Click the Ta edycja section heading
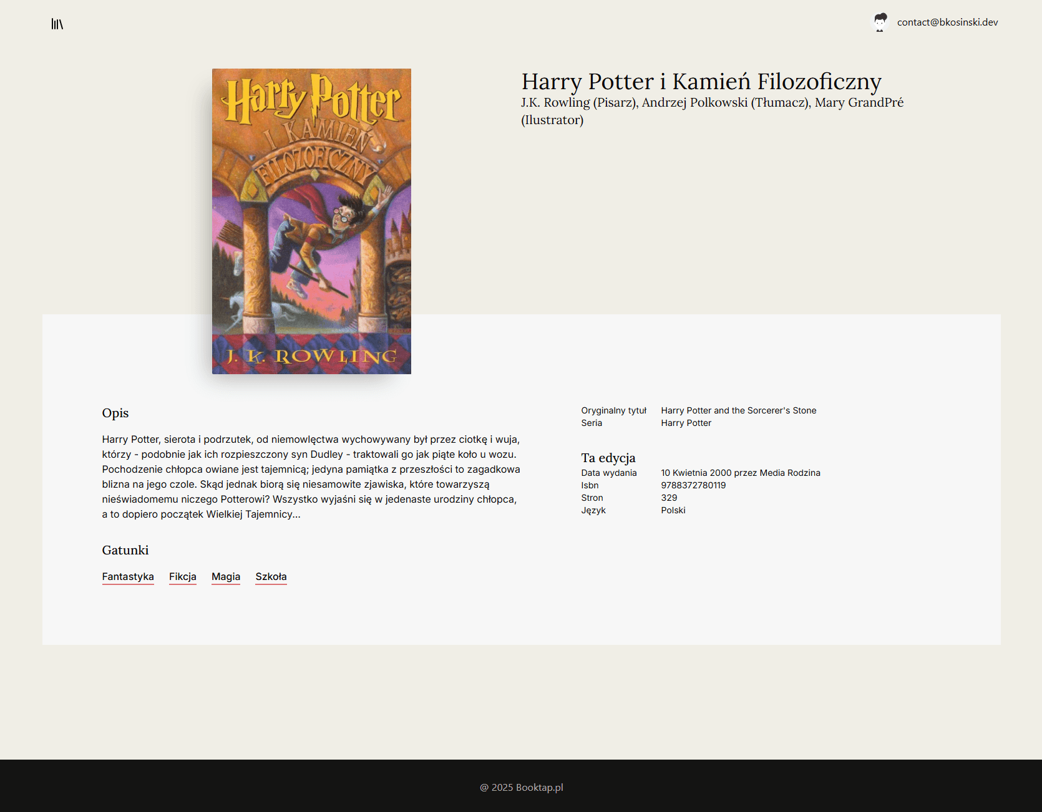The height and width of the screenshot is (812, 1042). point(608,458)
